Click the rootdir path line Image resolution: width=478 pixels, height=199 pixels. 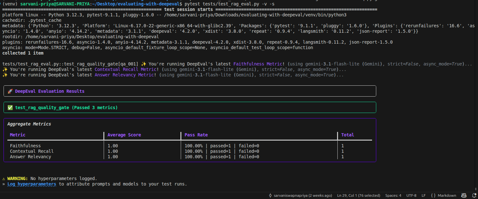click(x=81, y=37)
